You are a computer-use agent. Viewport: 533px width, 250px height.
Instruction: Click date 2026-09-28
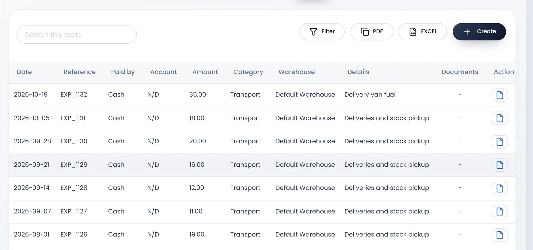click(x=32, y=141)
